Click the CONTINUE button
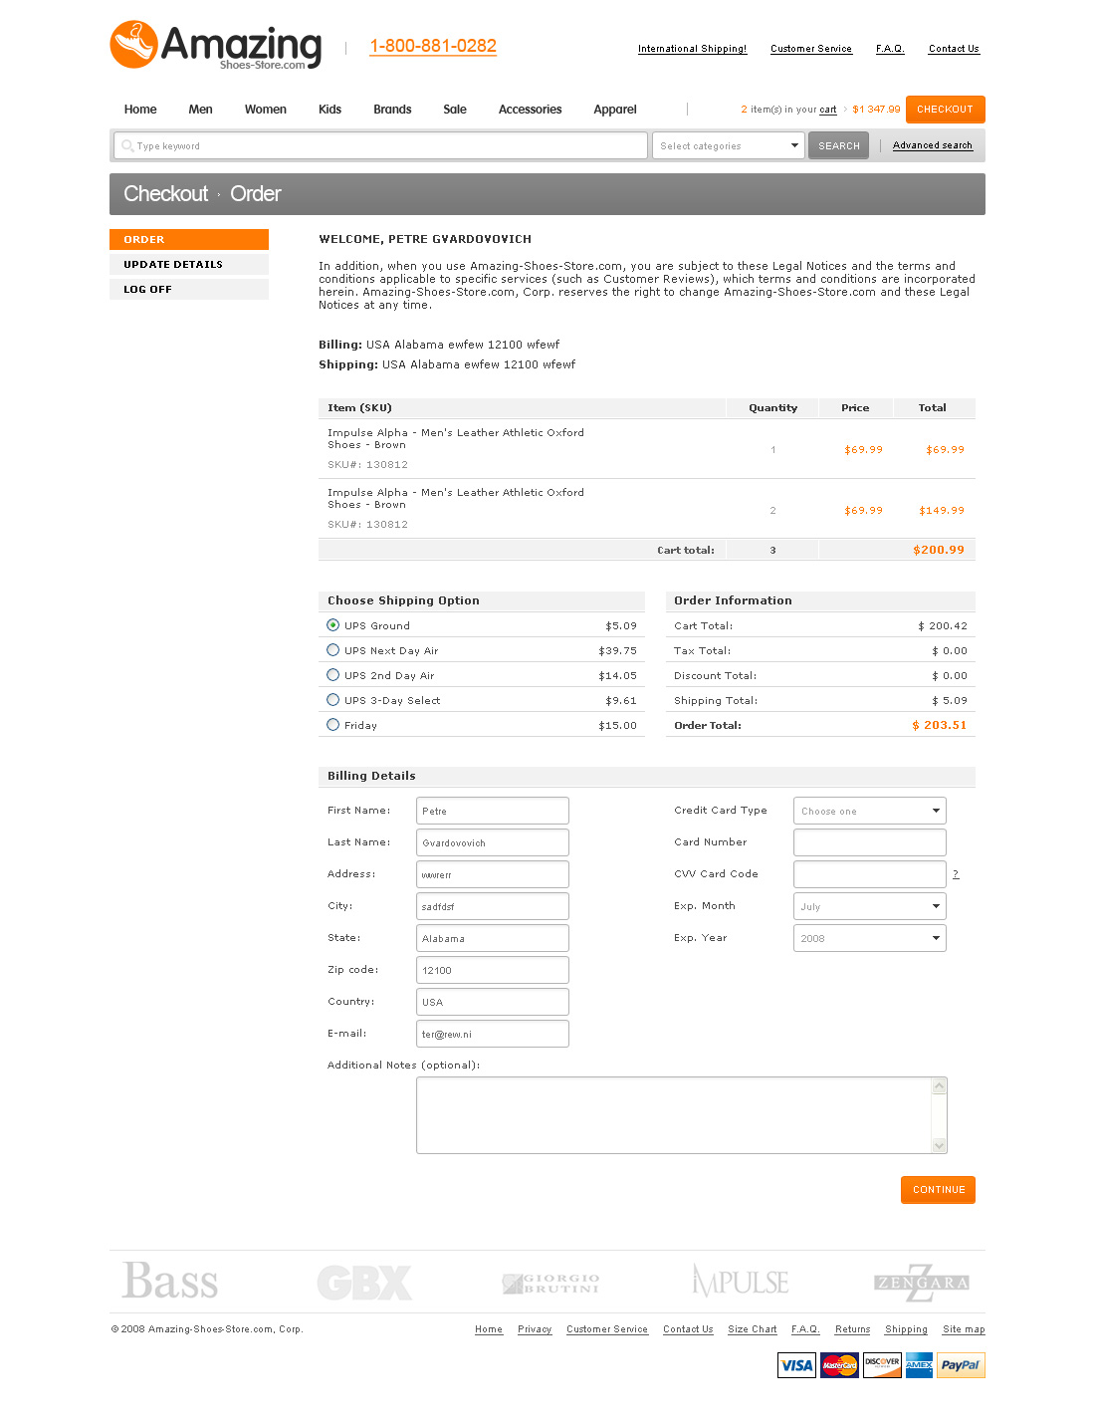The height and width of the screenshot is (1424, 1095). click(939, 1190)
